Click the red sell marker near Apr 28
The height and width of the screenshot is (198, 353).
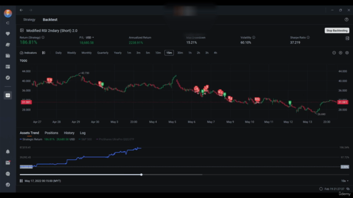click(49, 80)
